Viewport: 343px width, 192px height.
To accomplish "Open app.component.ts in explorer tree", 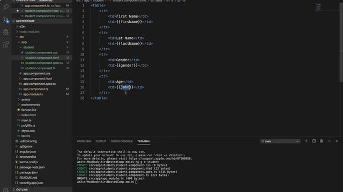I will coord(36,89).
